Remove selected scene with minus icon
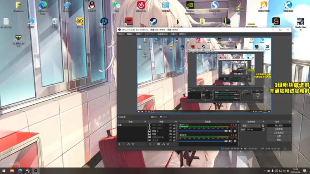The width and height of the screenshot is (310, 174). 124,144
